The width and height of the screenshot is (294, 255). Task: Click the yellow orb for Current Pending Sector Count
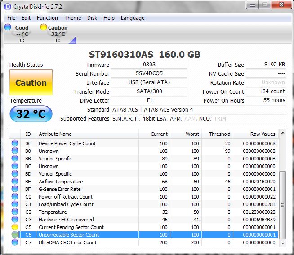tap(15, 227)
